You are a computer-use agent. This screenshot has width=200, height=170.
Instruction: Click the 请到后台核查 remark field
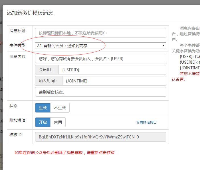tap(100, 92)
